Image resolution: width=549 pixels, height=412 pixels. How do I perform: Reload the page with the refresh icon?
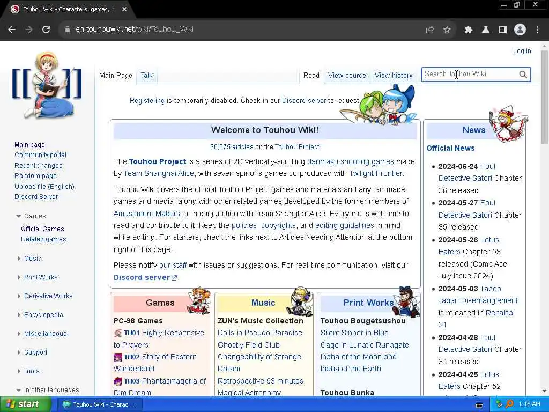pyautogui.click(x=46, y=30)
